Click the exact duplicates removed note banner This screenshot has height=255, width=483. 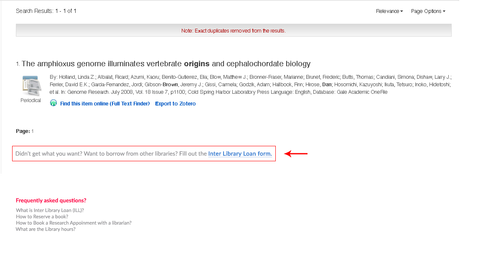pyautogui.click(x=233, y=31)
